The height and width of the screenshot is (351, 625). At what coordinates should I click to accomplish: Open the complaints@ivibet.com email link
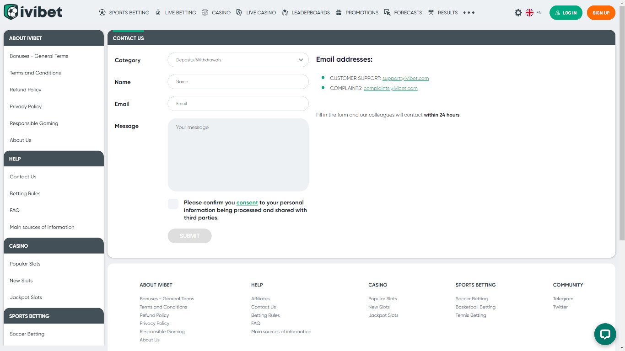click(x=391, y=88)
